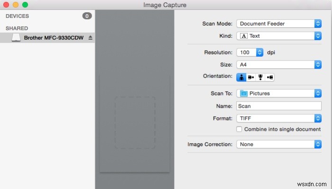332x189 pixels.
Task: Select the portrait orientation icon
Action: (x=241, y=77)
